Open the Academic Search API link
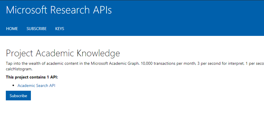This screenshot has width=264, height=138. tap(36, 85)
